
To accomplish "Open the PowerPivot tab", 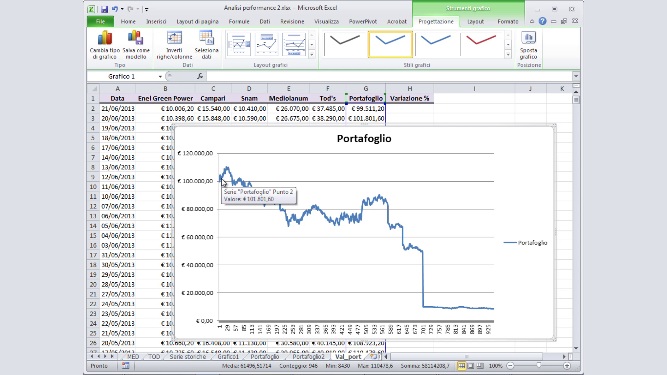I will point(363,22).
